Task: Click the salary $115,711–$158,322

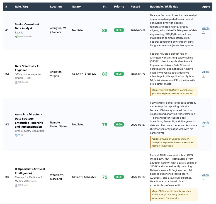Action: pyautogui.click(x=84, y=177)
